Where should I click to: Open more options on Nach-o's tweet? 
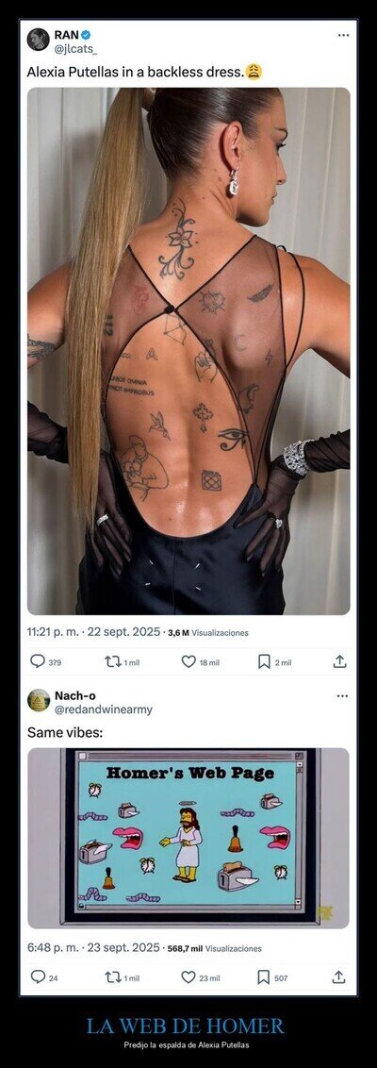point(342,696)
